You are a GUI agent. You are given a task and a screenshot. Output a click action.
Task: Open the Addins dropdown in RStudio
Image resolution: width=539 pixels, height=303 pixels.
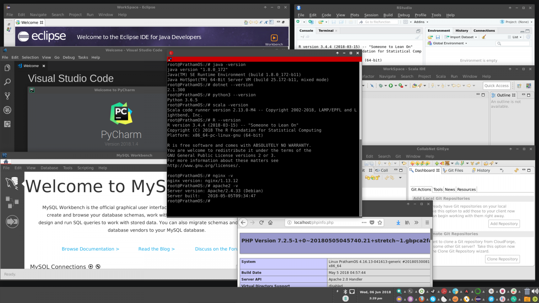tap(421, 22)
